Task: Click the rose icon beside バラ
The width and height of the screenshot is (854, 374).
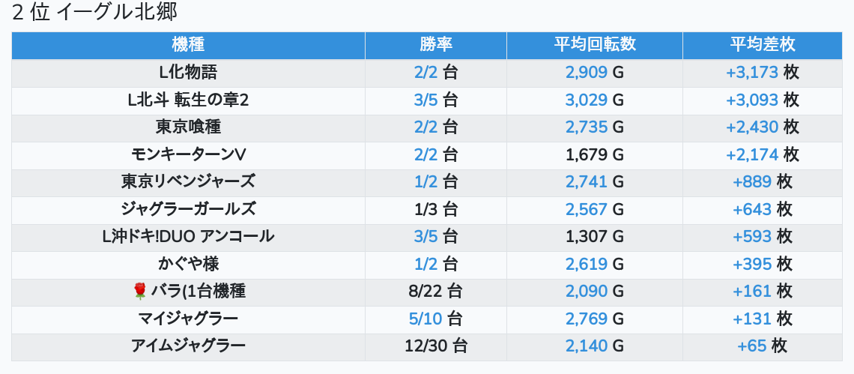Action: (x=139, y=292)
